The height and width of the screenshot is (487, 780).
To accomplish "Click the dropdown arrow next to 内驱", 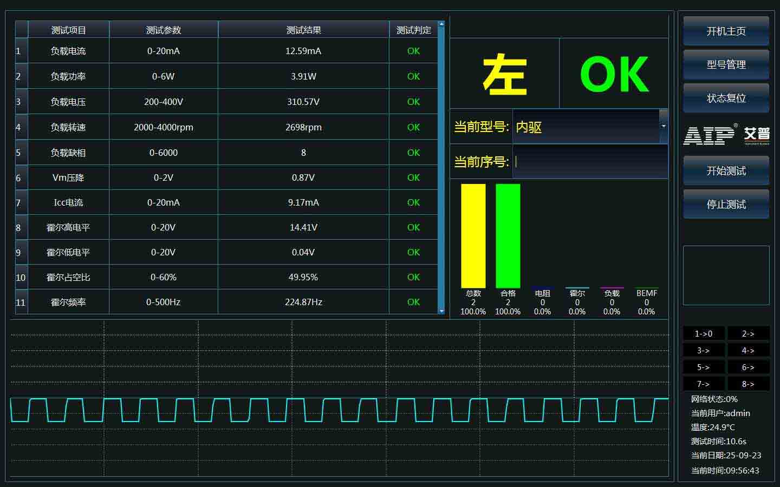I will (x=664, y=127).
